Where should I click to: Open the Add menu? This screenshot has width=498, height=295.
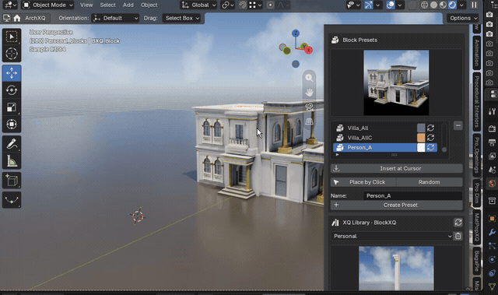[128, 5]
